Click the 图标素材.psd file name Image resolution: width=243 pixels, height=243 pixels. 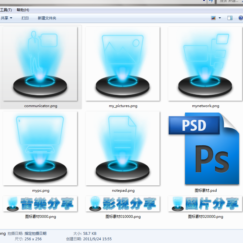point(206,191)
